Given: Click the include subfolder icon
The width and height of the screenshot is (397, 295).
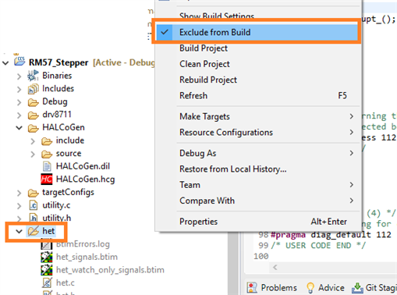Looking at the screenshot, I should (47, 140).
